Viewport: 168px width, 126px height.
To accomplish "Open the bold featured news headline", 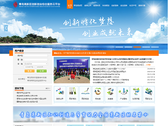I will (x=123, y=59).
